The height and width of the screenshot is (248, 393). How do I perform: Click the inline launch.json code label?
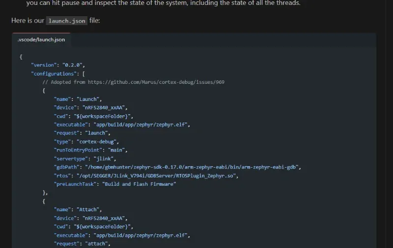pos(66,21)
